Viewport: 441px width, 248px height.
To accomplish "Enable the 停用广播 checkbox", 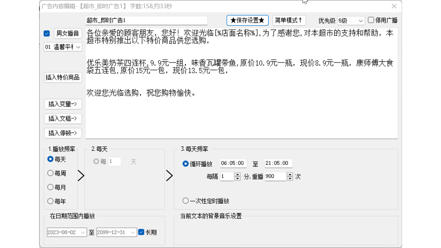I will pyautogui.click(x=371, y=20).
